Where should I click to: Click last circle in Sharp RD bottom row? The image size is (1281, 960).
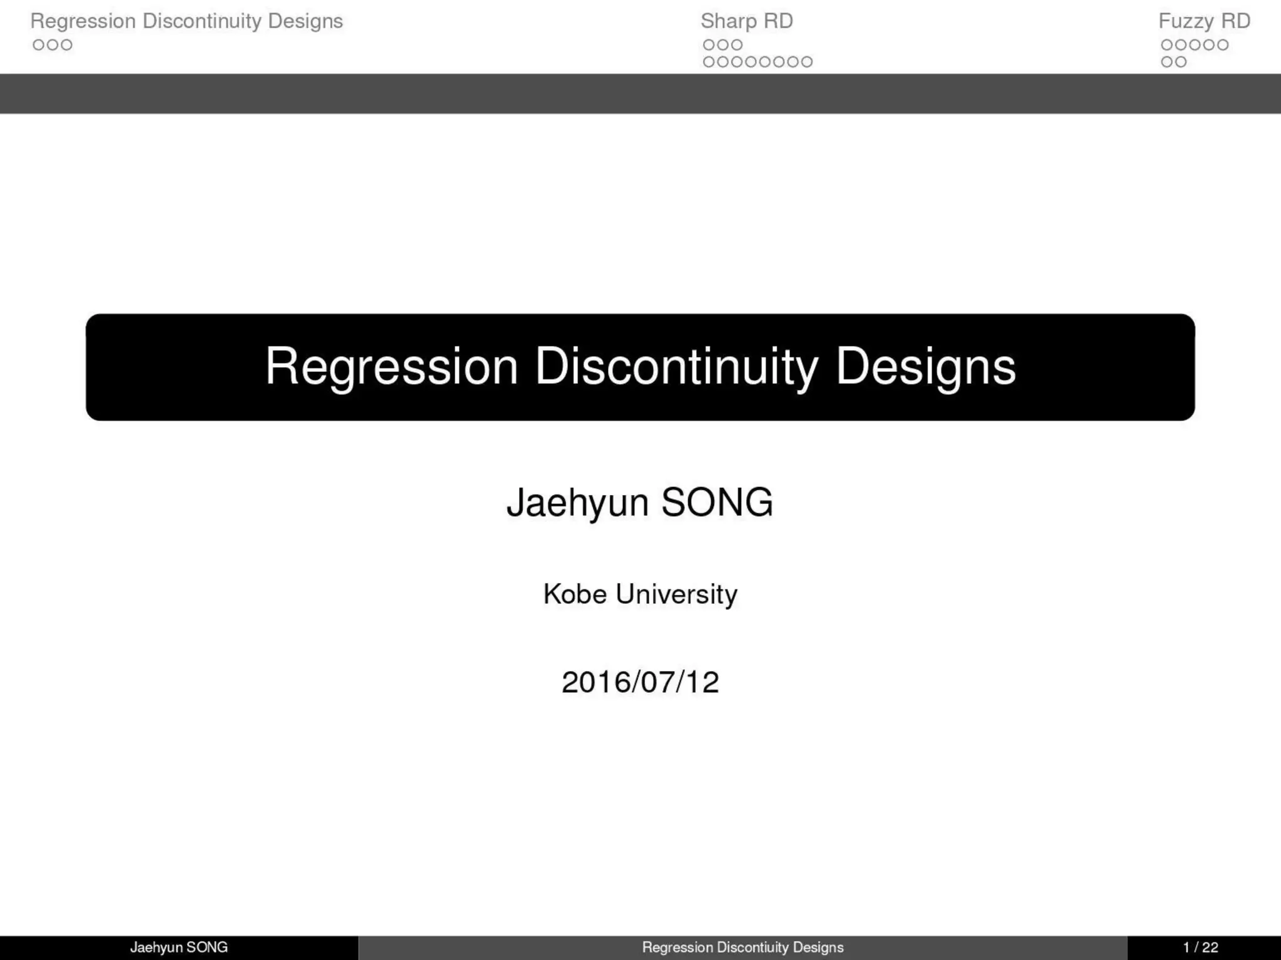807,62
